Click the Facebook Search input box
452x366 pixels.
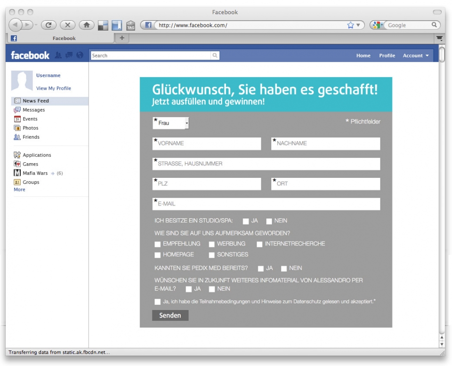151,56
